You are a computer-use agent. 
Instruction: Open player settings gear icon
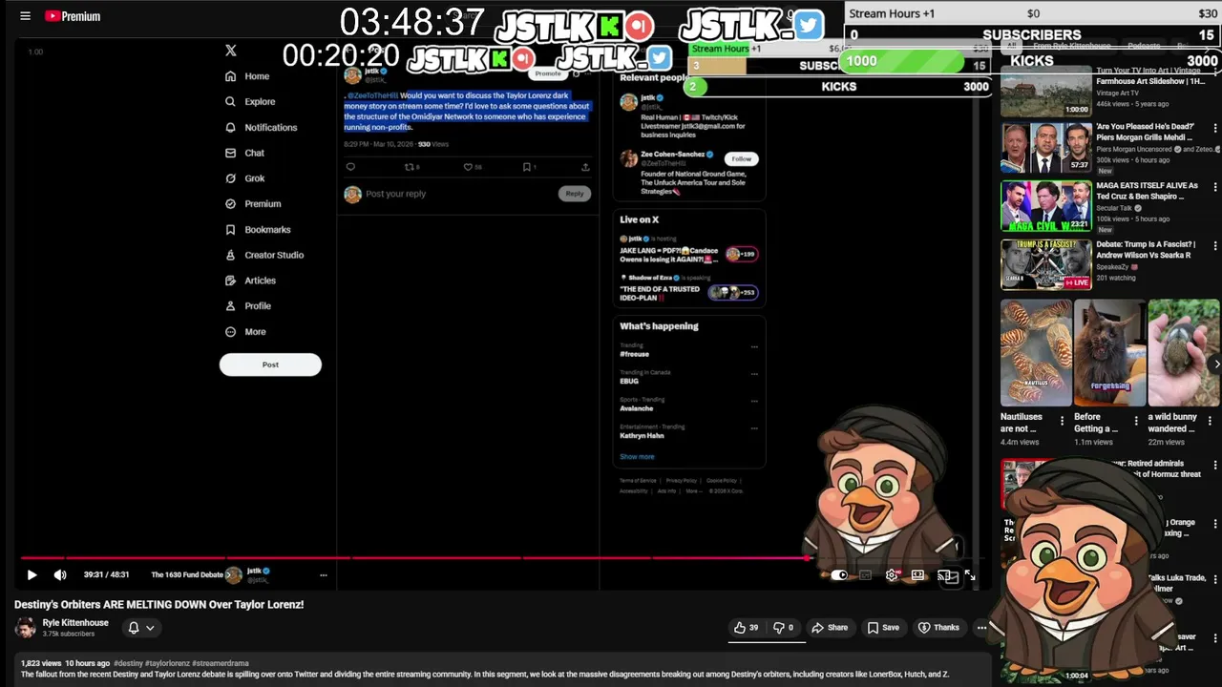coord(892,575)
